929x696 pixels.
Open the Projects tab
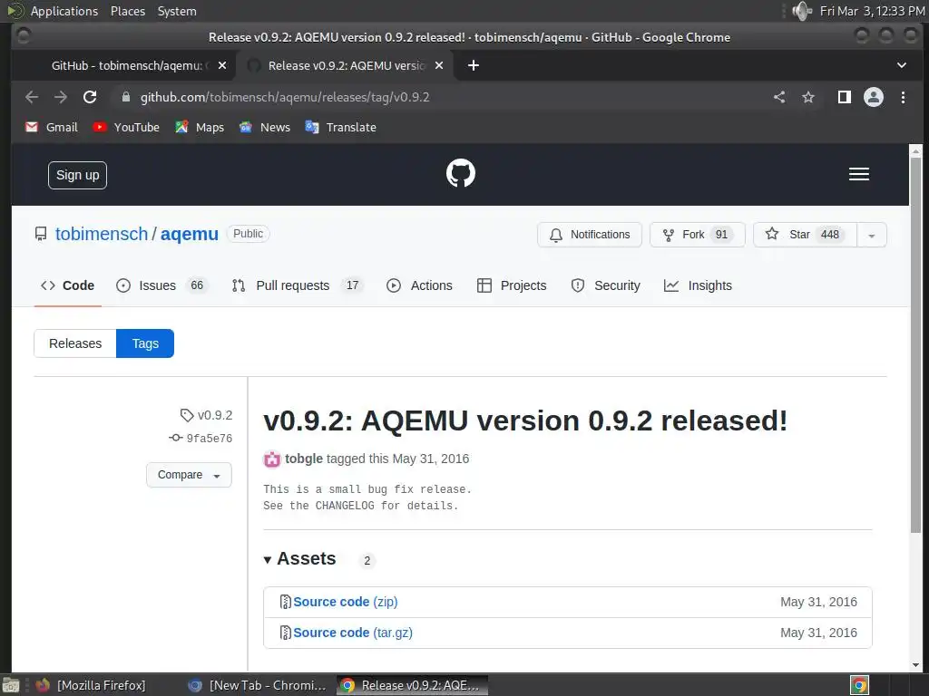pos(512,285)
